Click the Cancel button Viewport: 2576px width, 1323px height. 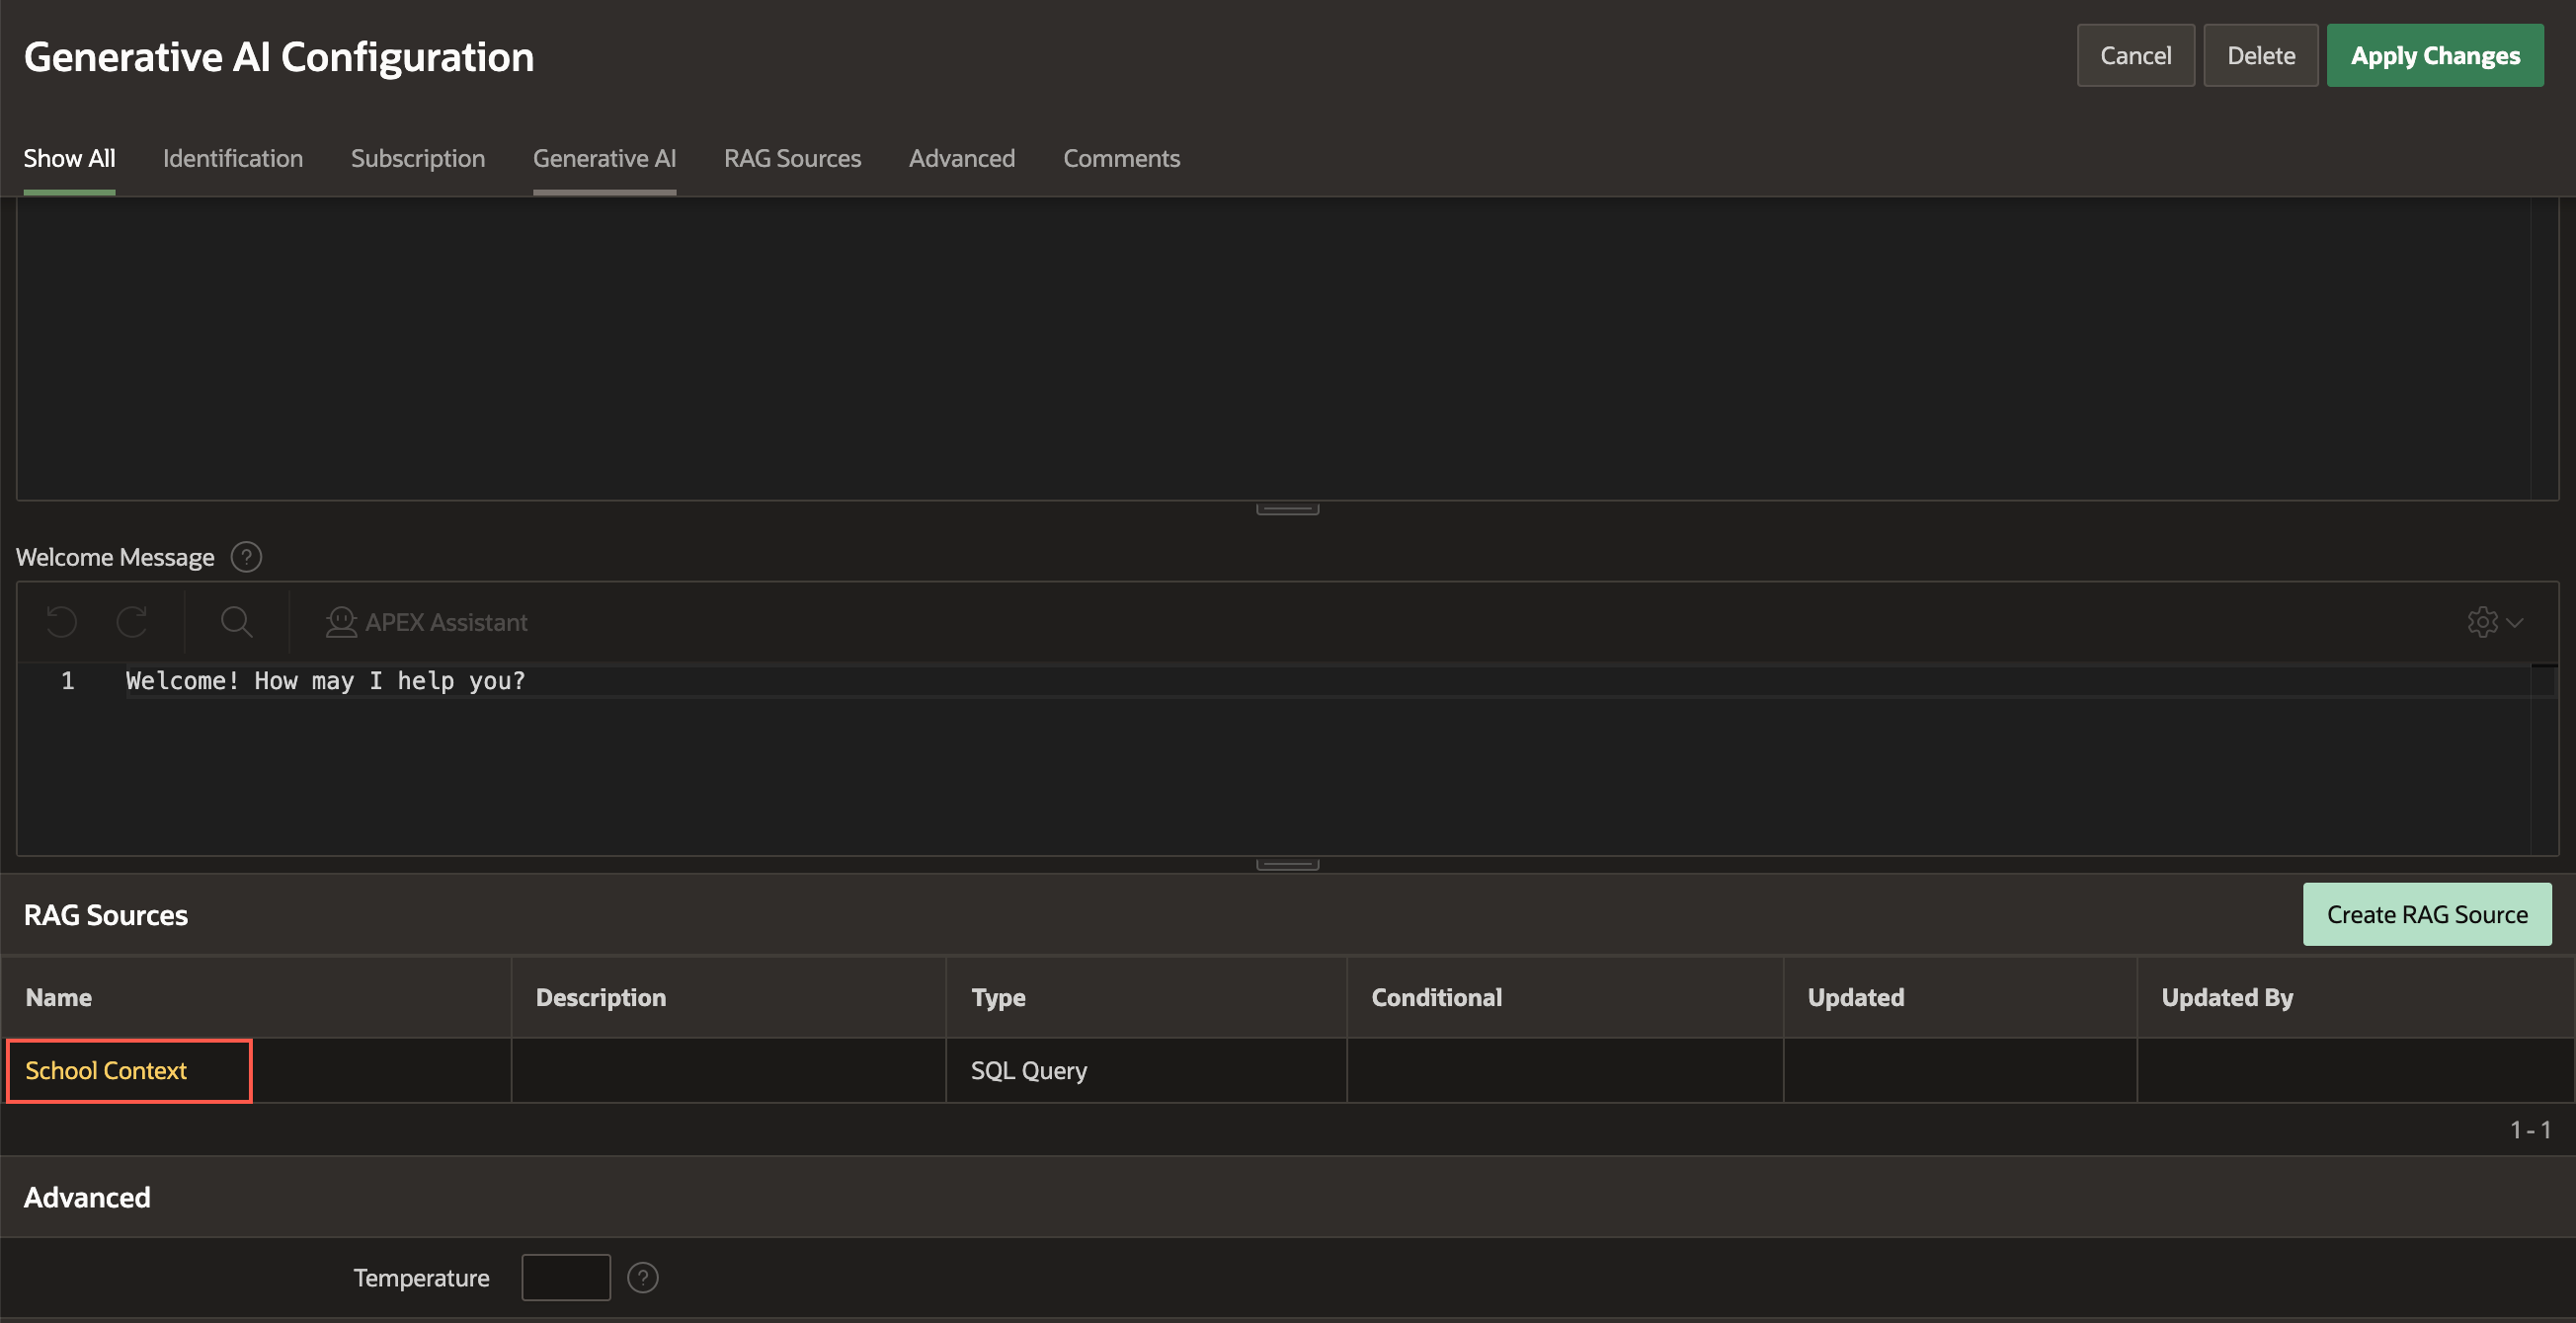(x=2136, y=55)
